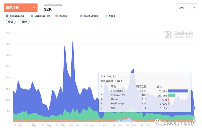The height and width of the screenshot is (131, 202).
Task: Select the tooltip total 6,023
Action: pos(118,81)
